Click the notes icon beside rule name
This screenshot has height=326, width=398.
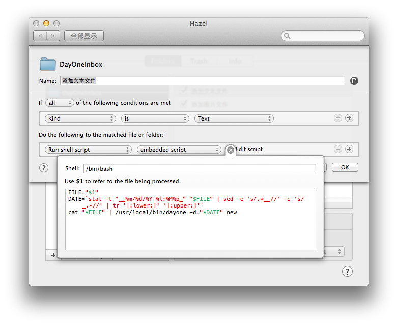(x=354, y=81)
